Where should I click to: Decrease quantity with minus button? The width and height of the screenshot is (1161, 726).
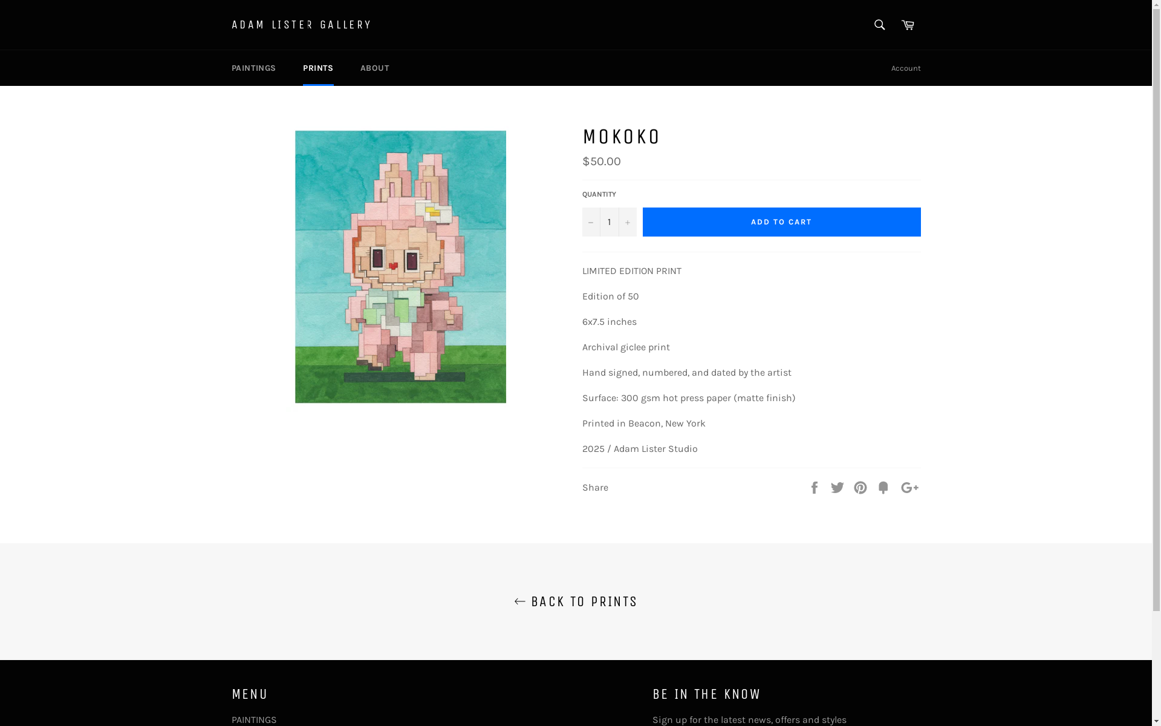pos(591,222)
